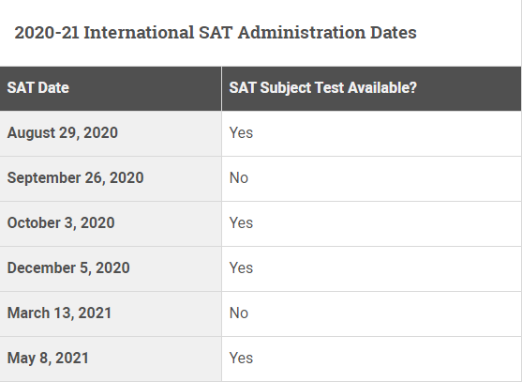Click Yes next to August 29, 2020
The width and height of the screenshot is (522, 382).
point(241,132)
